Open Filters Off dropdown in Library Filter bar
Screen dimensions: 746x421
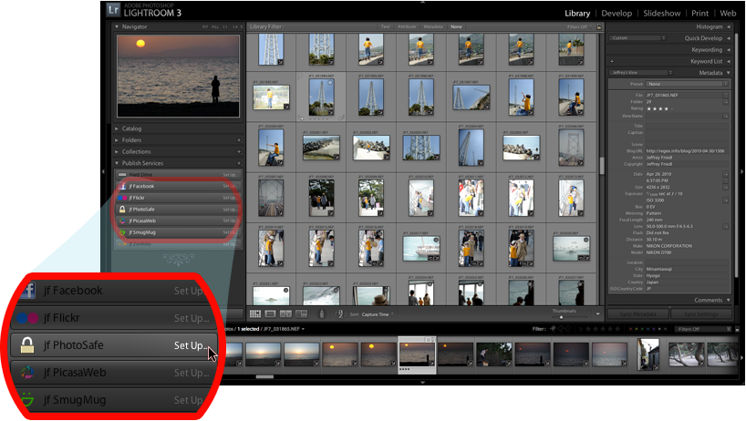coord(579,27)
